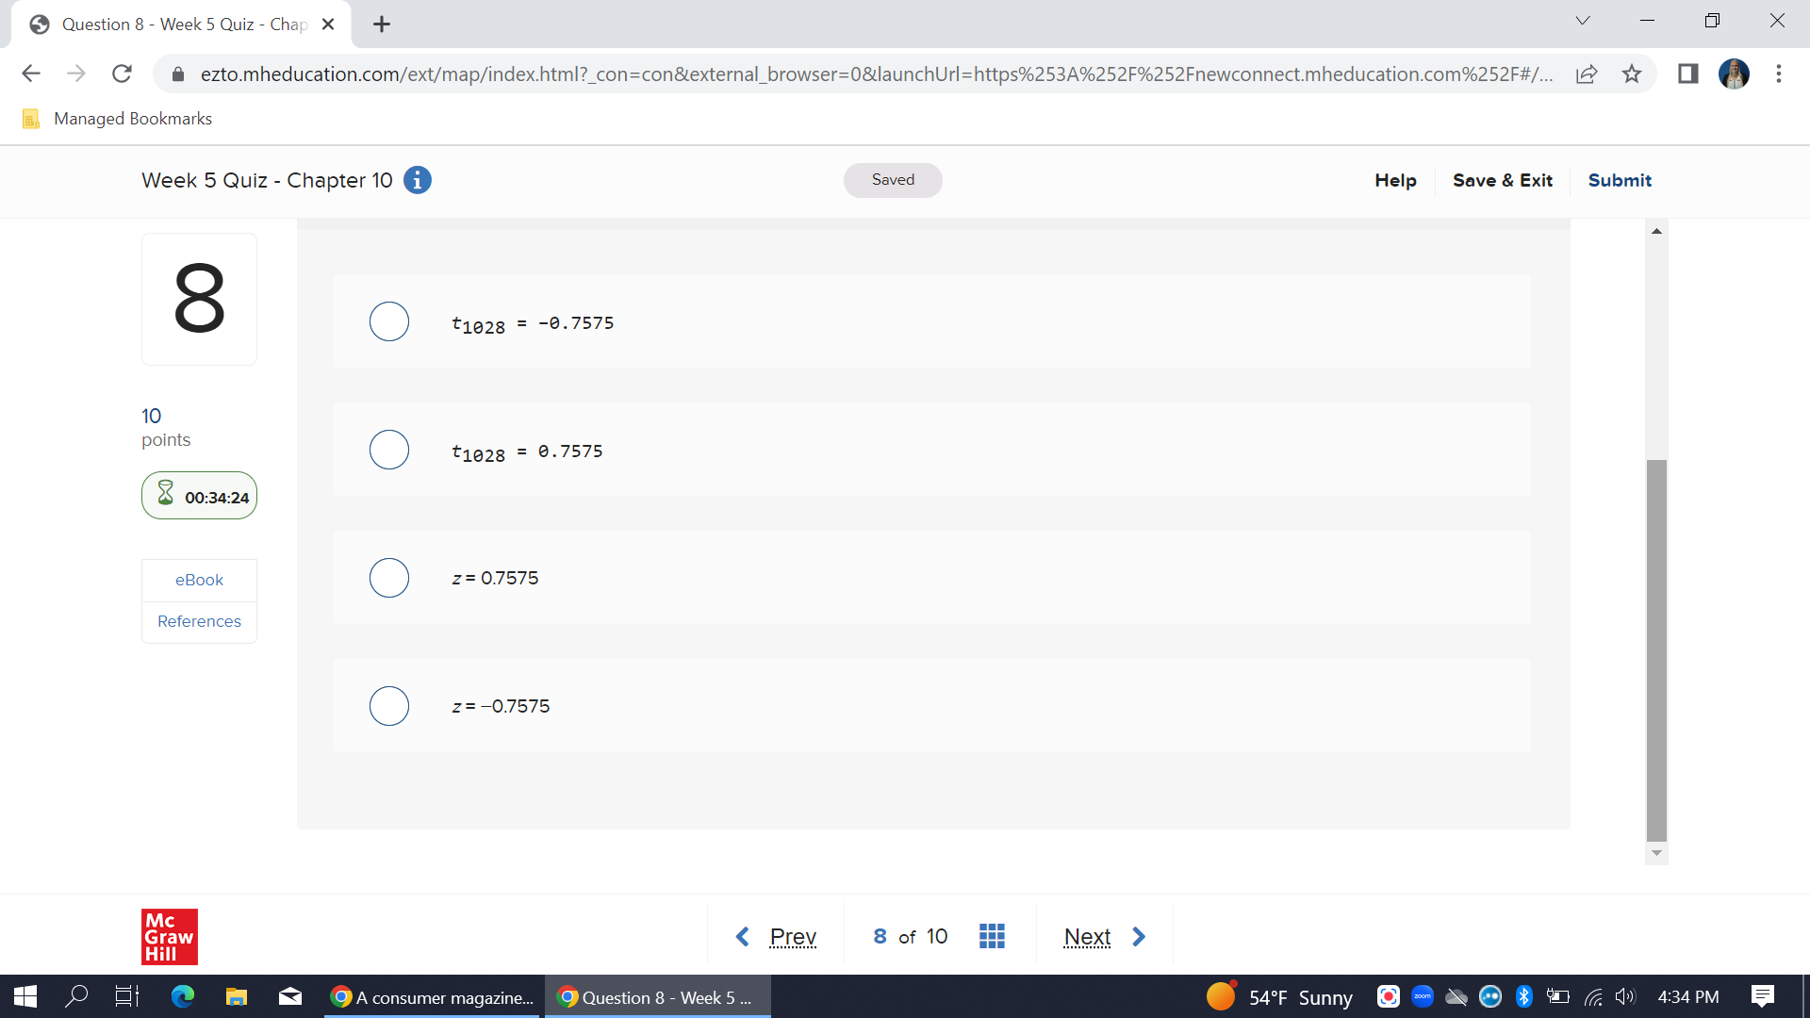The image size is (1810, 1018).
Task: Click the share page icon
Action: pyautogui.click(x=1587, y=74)
